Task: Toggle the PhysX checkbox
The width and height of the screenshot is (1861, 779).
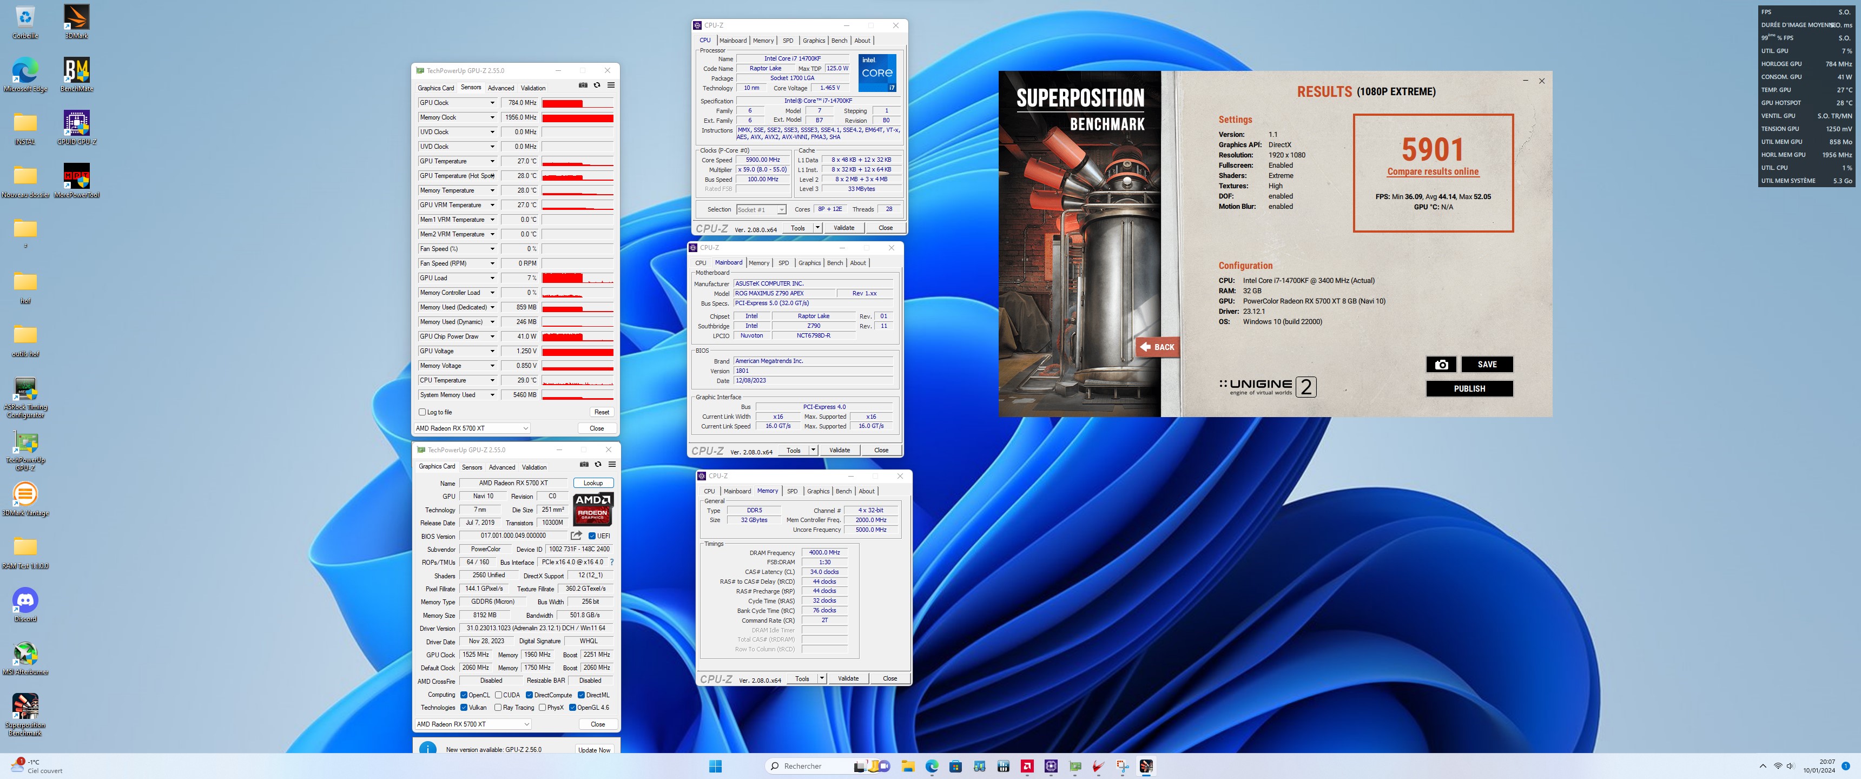Action: (543, 708)
